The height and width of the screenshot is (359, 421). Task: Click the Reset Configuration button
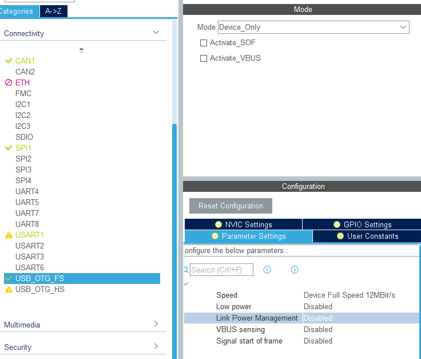coord(231,206)
